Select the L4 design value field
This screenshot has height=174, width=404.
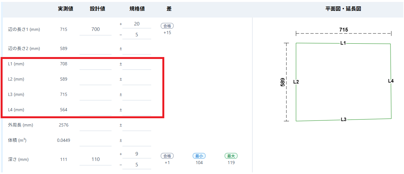[x=96, y=110]
